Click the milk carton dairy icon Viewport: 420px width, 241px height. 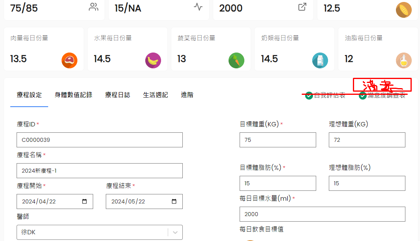320,60
